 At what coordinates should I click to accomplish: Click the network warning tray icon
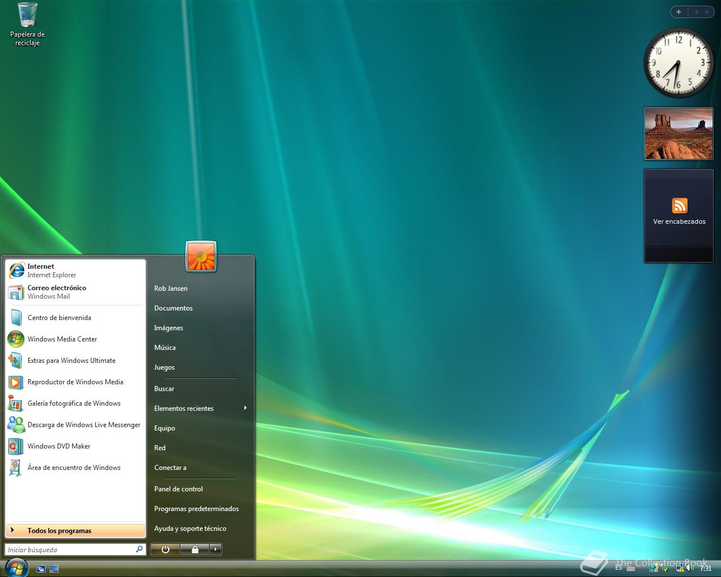pos(680,568)
